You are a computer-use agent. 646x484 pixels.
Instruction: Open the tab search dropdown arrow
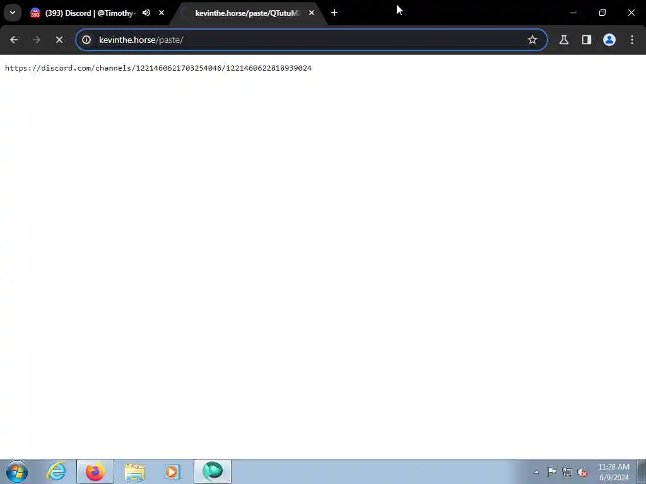pos(13,13)
